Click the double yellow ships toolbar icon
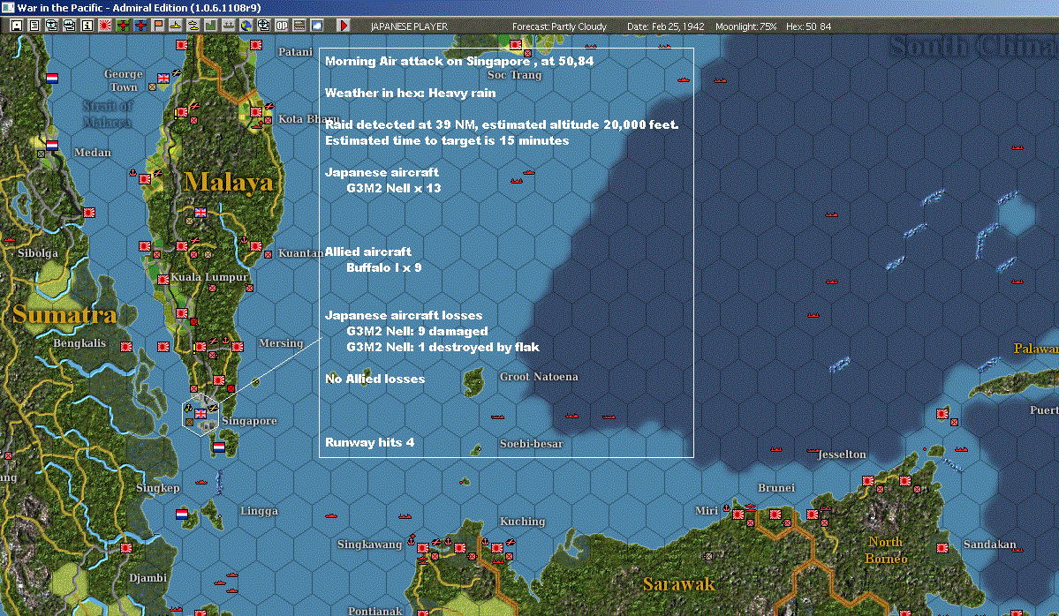 [193, 26]
